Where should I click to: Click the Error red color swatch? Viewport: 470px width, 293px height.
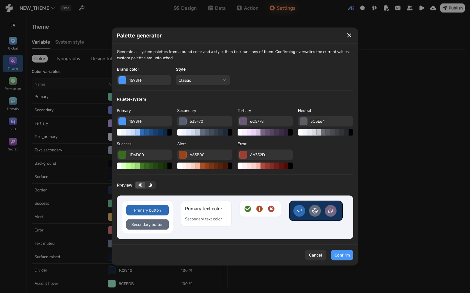point(243,155)
